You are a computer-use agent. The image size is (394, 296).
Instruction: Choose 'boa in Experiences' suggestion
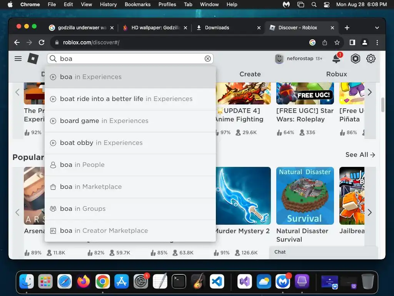[130, 77]
